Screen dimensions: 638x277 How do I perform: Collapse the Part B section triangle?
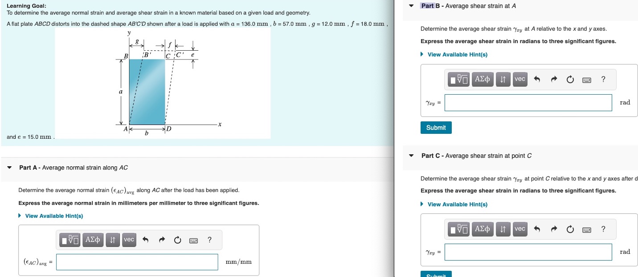(x=411, y=6)
